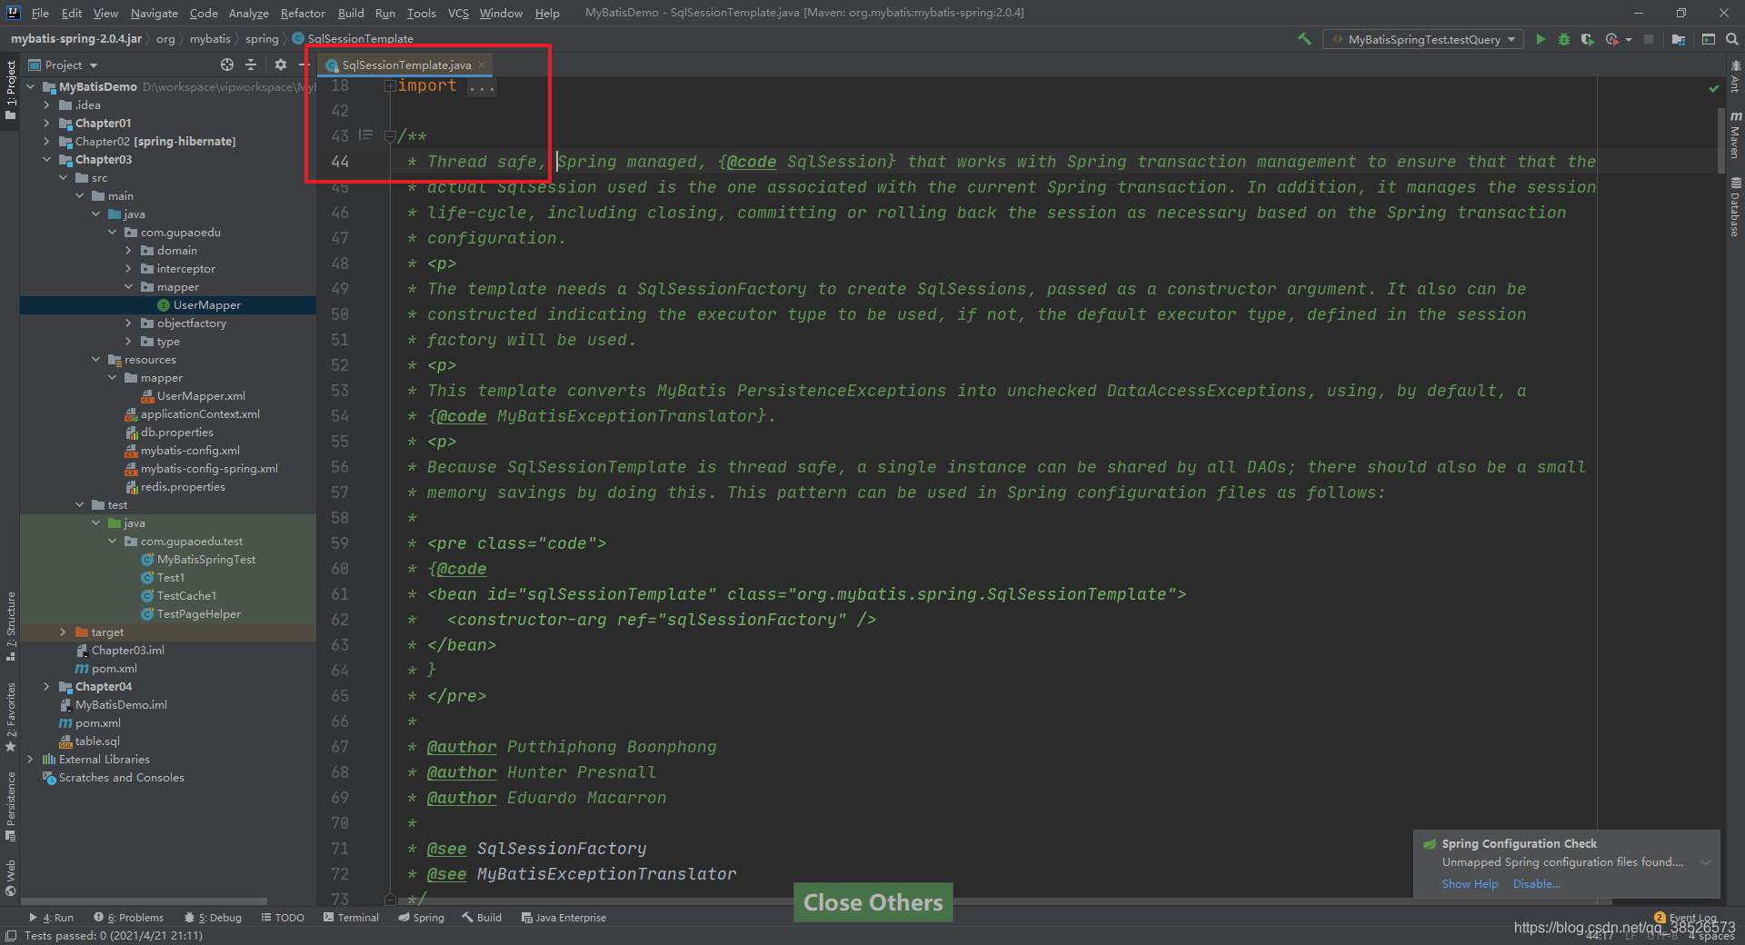Collapse the Javadoc comment at line 43

click(x=389, y=136)
